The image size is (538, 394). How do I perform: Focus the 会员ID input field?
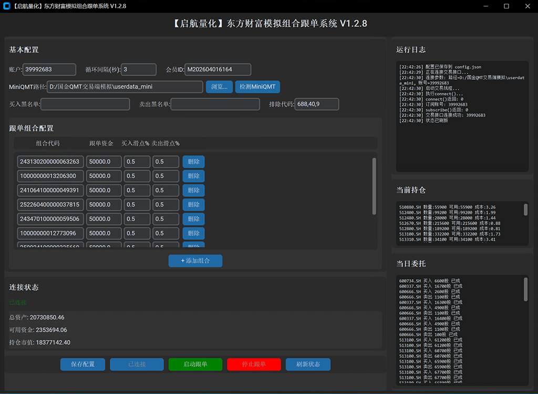[x=218, y=70]
